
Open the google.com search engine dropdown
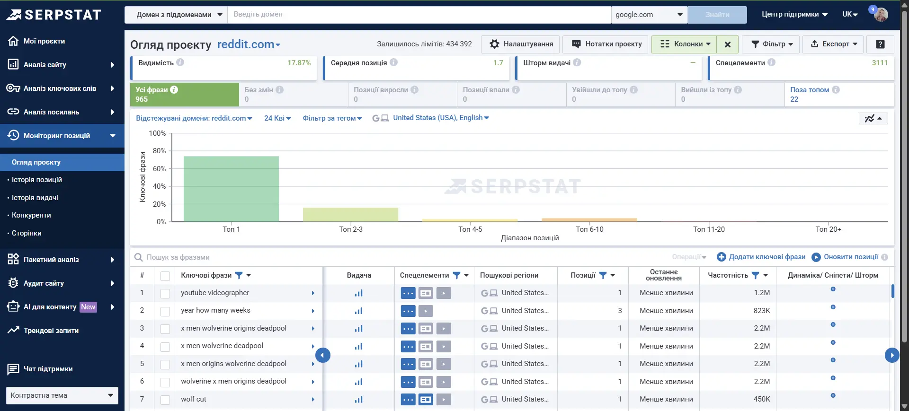[649, 15]
